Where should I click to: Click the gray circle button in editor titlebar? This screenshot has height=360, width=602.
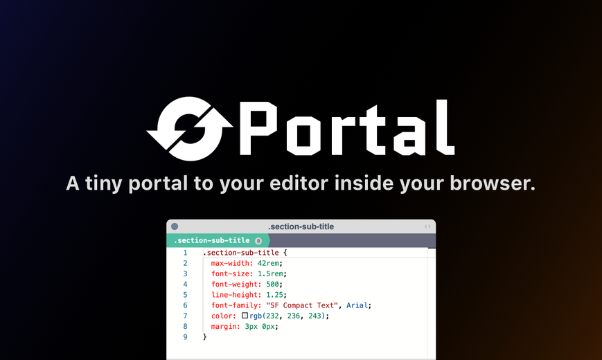(x=175, y=226)
